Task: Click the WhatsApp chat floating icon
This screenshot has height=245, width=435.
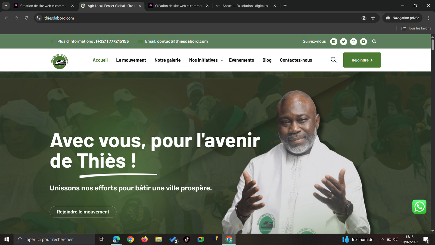Action: click(419, 207)
